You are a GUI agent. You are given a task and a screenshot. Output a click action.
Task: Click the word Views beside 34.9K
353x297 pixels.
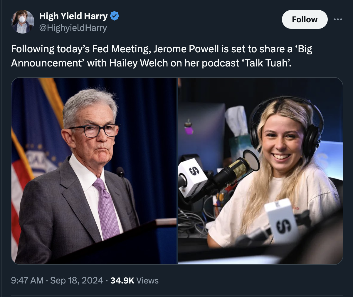147,280
